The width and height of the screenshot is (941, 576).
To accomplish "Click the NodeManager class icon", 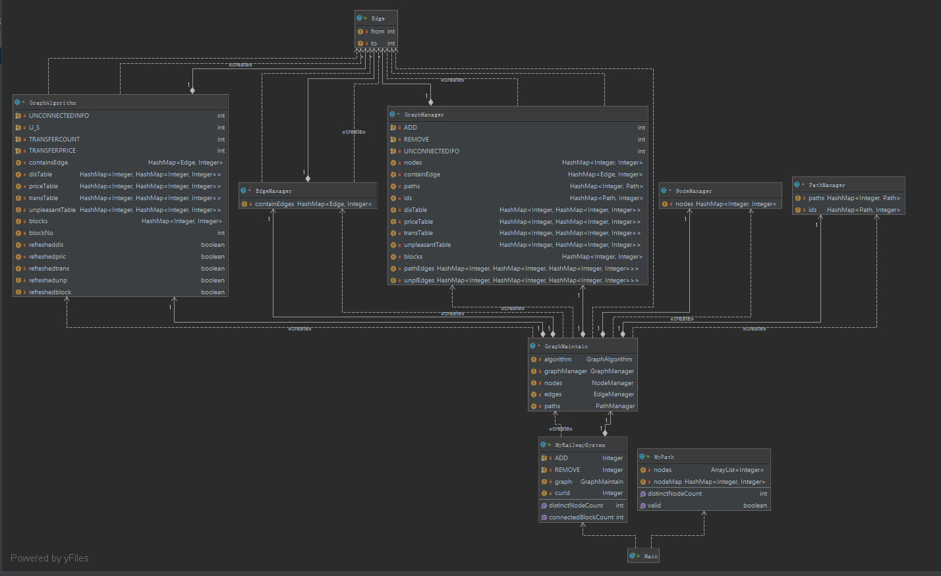I will (664, 191).
